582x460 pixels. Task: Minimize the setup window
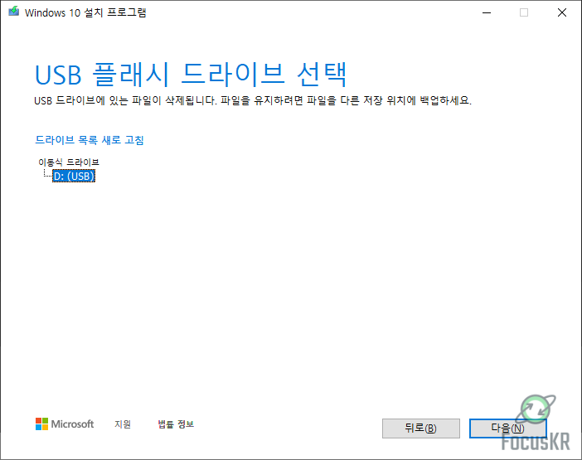(x=487, y=12)
